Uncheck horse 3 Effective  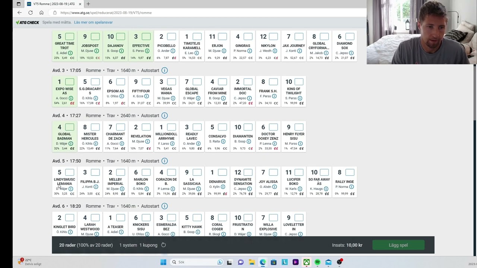point(146,36)
